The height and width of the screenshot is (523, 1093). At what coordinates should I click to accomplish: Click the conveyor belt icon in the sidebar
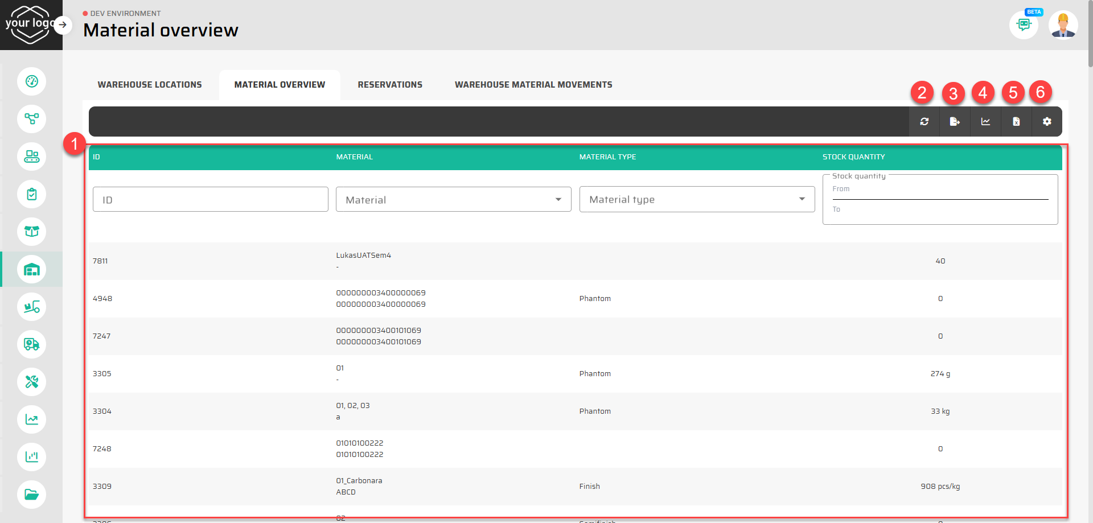(x=32, y=157)
